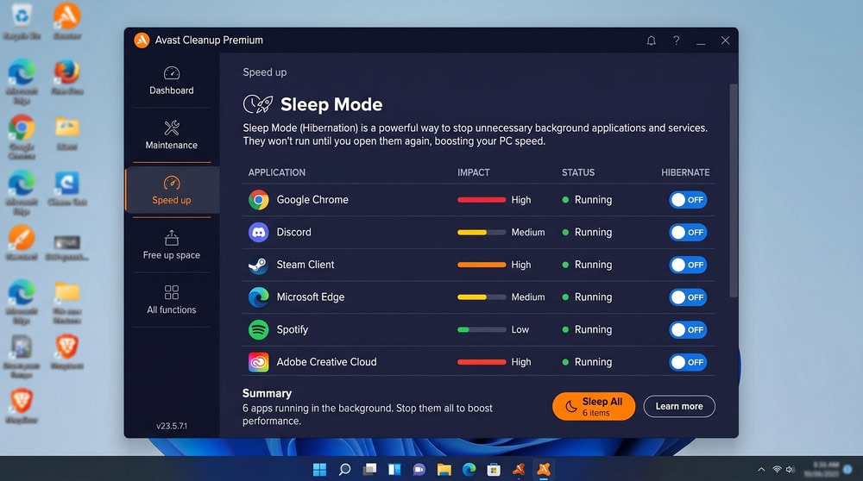Screen dimensions: 863x481
Task: Switch on hibernate for Spotify
Action: coord(688,329)
